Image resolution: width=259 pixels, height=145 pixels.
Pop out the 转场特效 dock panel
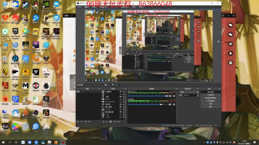pos(198,89)
